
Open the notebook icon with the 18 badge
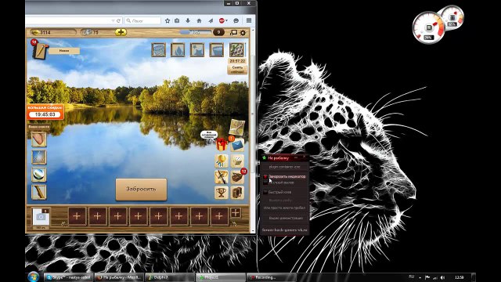pos(40,50)
